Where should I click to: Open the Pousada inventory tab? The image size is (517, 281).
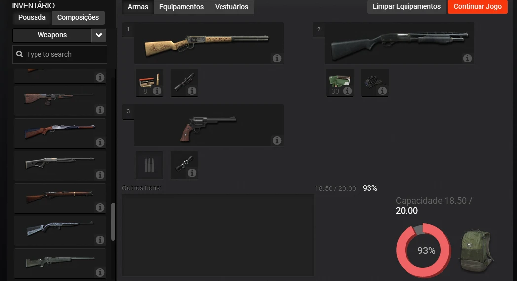[32, 17]
